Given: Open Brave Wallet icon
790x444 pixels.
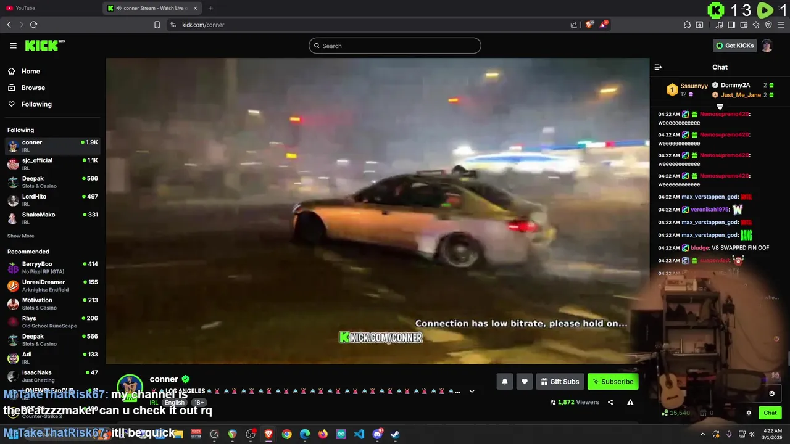Looking at the screenshot, I should (744, 25).
